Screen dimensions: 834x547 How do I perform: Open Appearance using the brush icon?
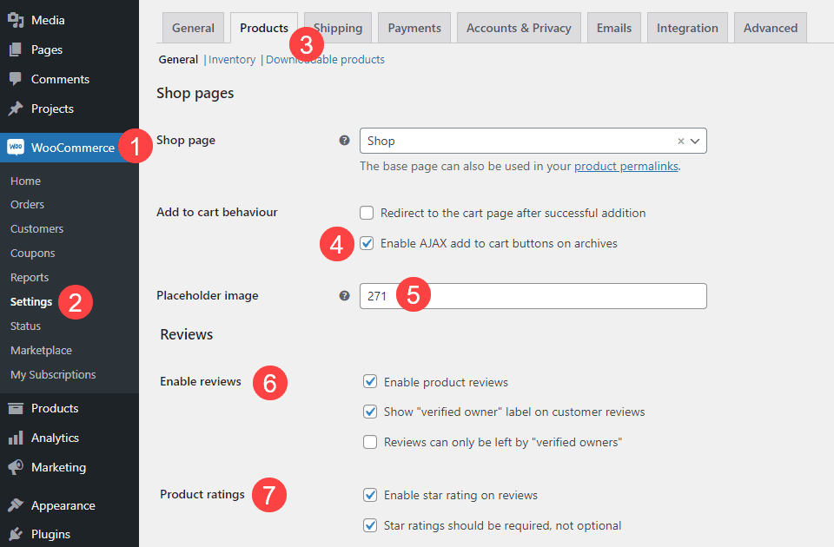(17, 504)
